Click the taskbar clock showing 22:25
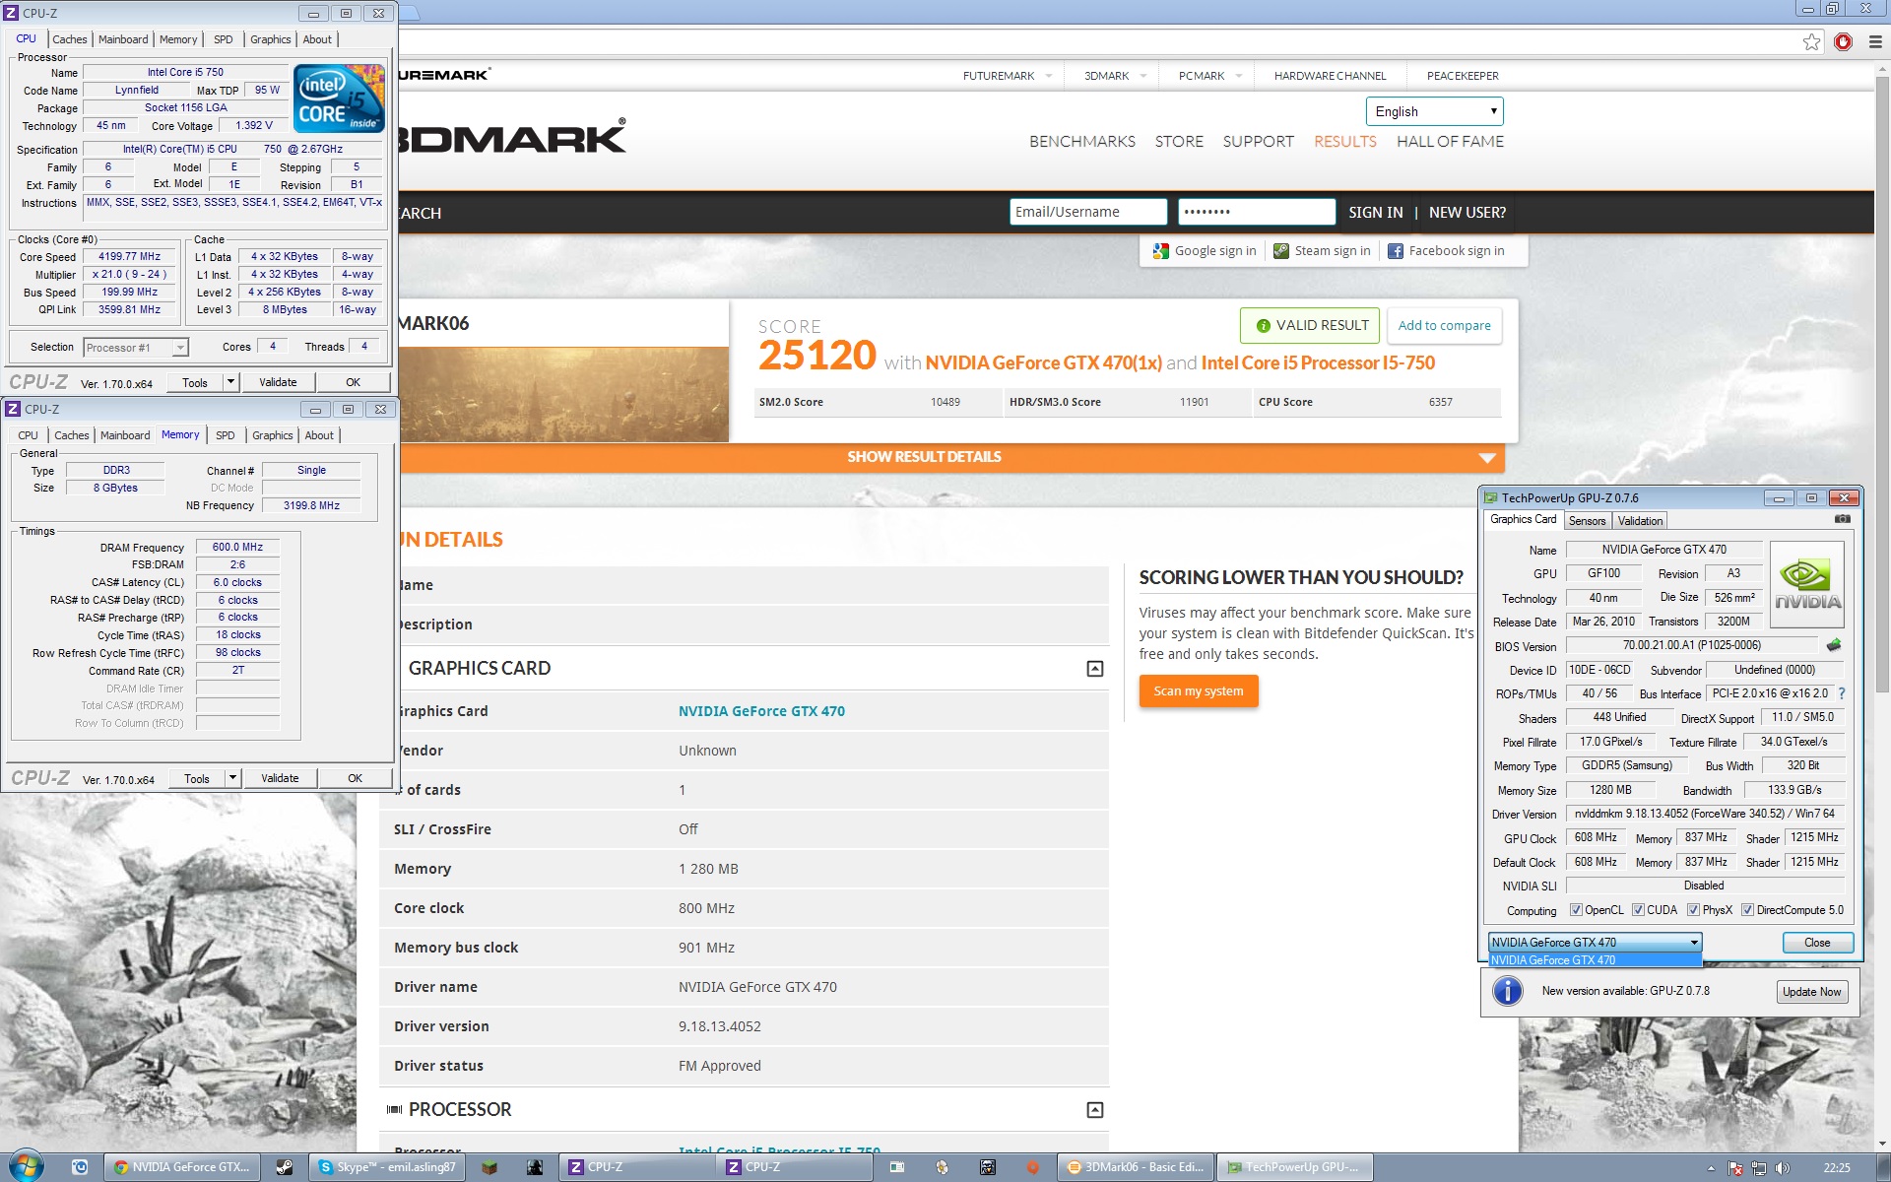Image resolution: width=1891 pixels, height=1182 pixels. [x=1836, y=1168]
